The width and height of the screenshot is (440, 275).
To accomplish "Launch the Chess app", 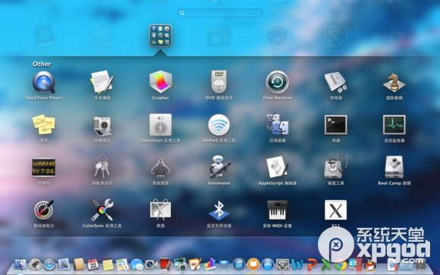I will coord(394,83).
